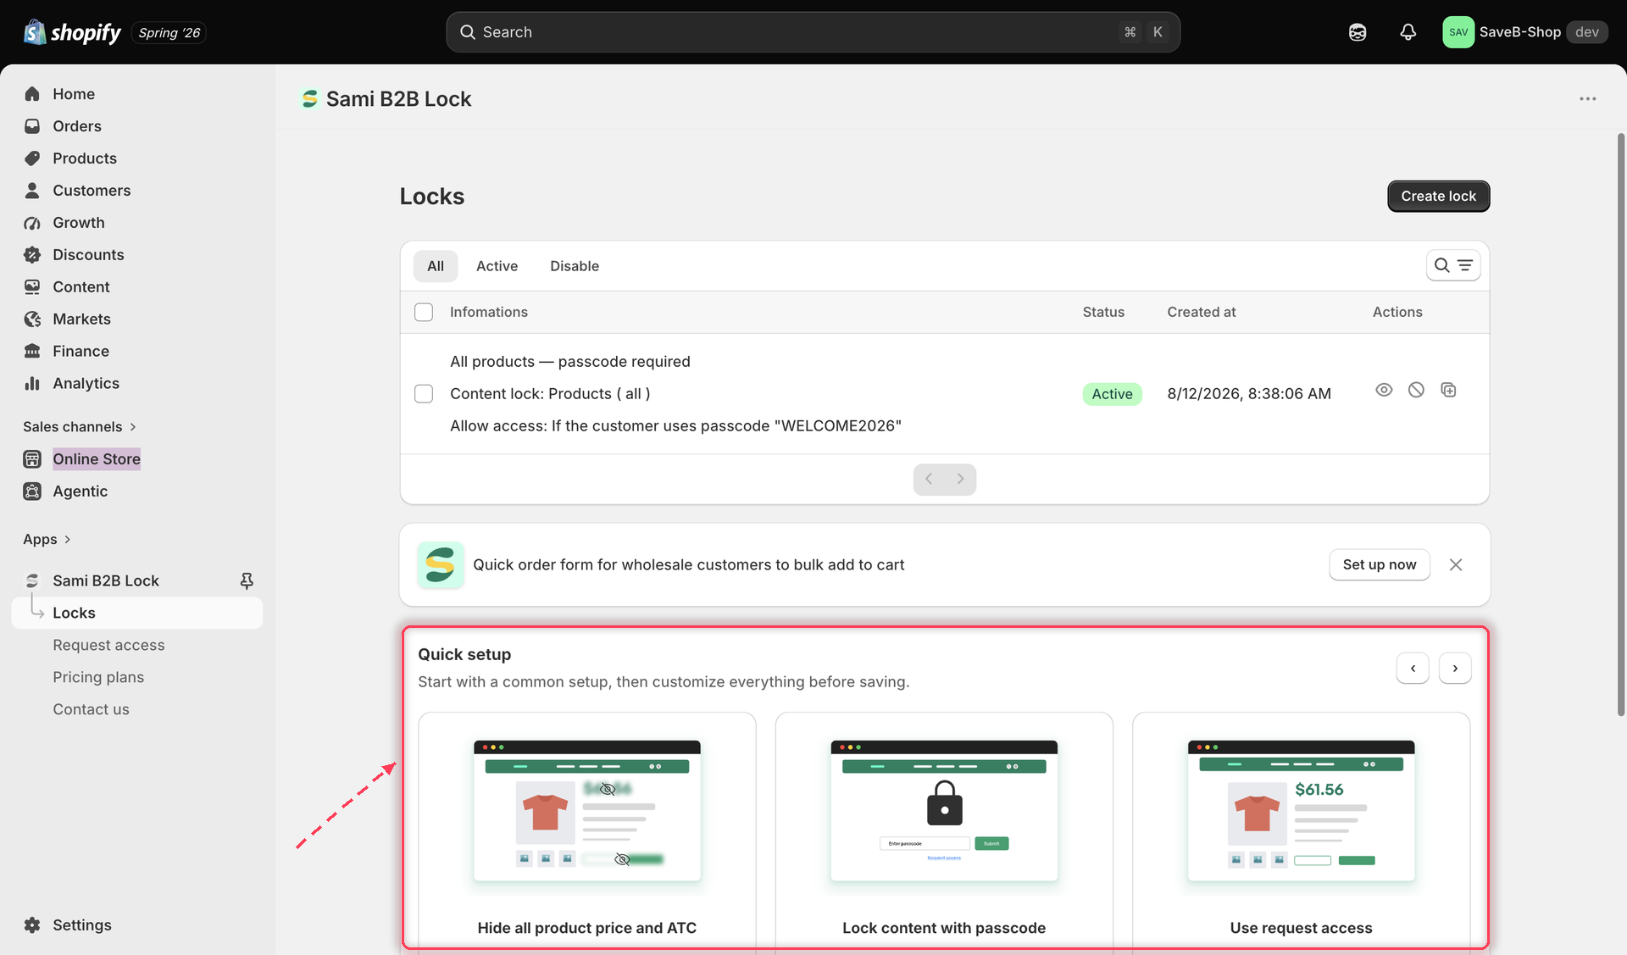Screen dimensions: 1627x955
Task: Go to Home in sidebar
Action: click(74, 94)
